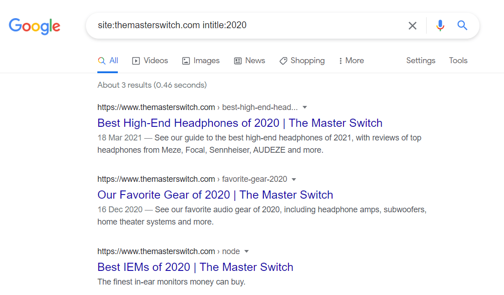Open the News results tab
This screenshot has width=504, height=295.
tap(249, 60)
